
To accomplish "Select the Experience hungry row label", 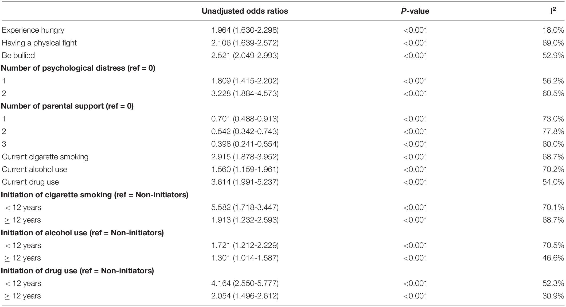I will (x=33, y=30).
